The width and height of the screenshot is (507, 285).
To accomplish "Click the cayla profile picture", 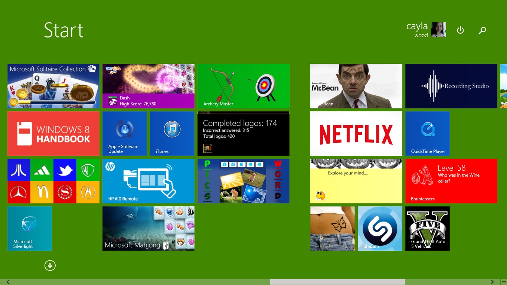I will [439, 30].
